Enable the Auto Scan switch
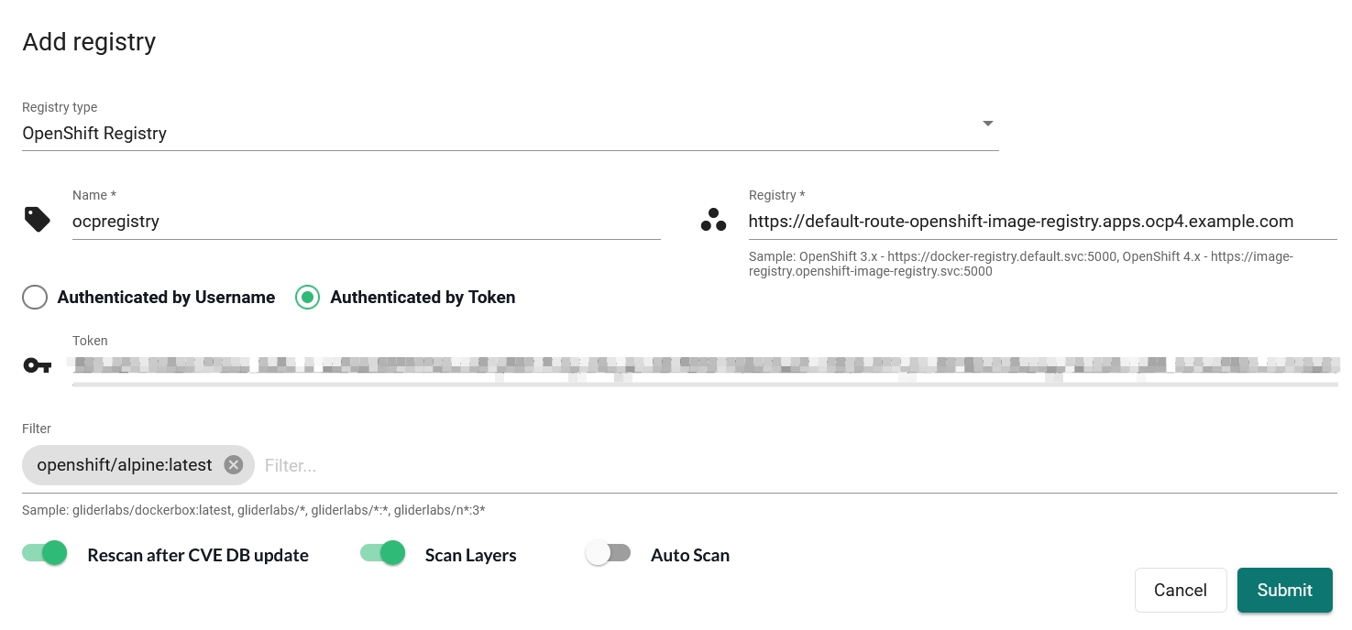The width and height of the screenshot is (1352, 630). coord(609,553)
